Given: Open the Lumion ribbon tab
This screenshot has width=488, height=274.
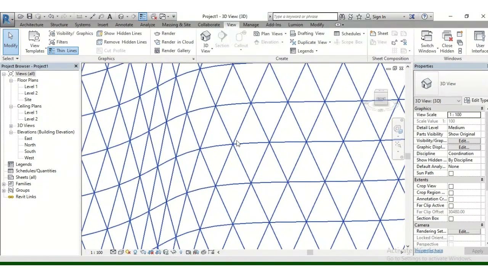Looking at the screenshot, I should [295, 25].
